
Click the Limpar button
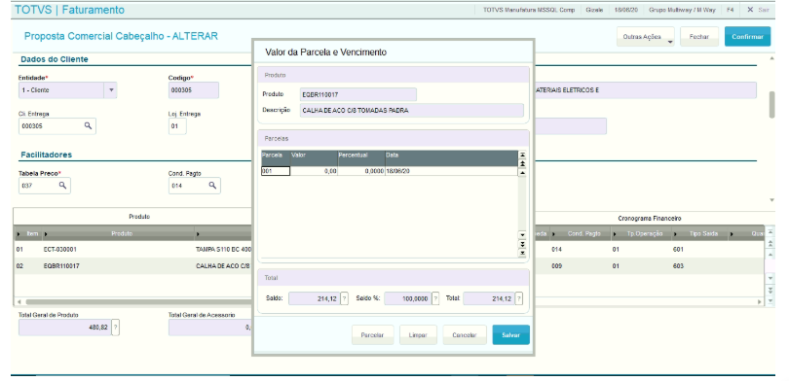pos(418,334)
